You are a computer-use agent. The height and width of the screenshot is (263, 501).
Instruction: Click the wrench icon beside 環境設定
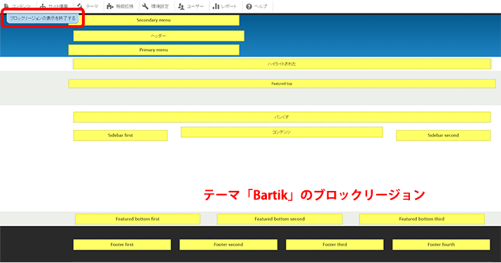point(145,6)
